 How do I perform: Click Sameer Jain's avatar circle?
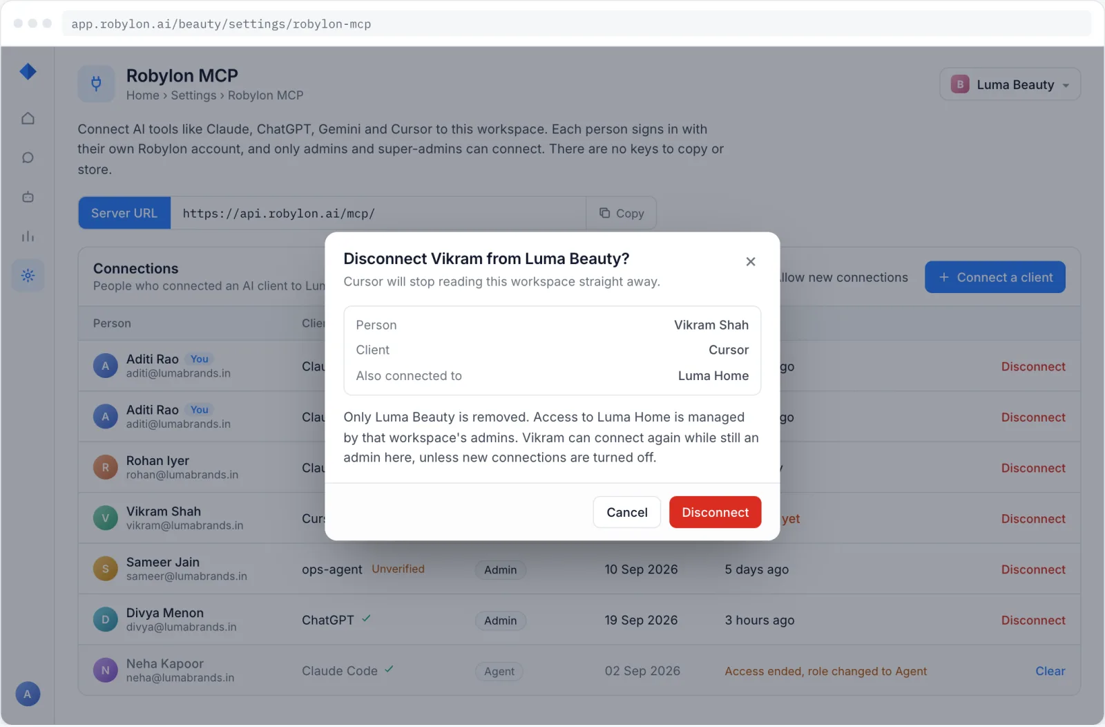106,569
